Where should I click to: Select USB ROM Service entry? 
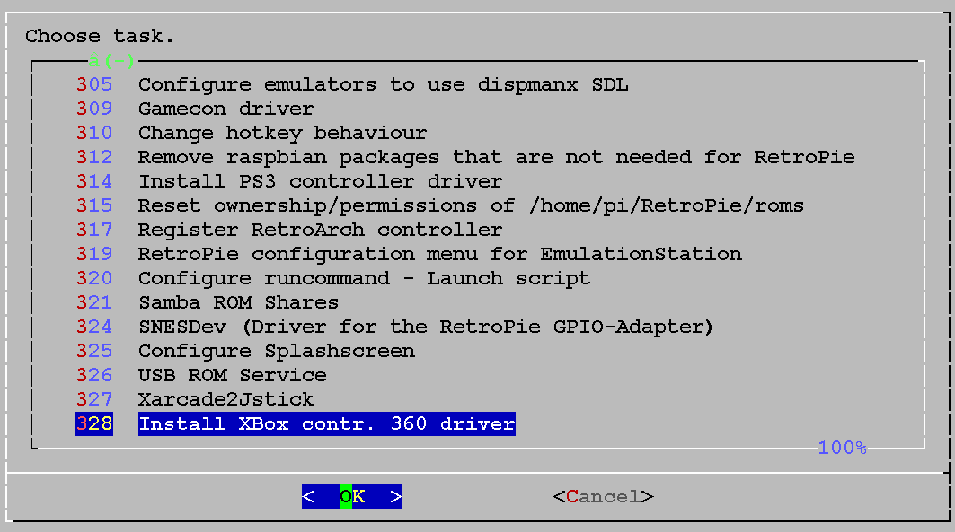coord(232,375)
